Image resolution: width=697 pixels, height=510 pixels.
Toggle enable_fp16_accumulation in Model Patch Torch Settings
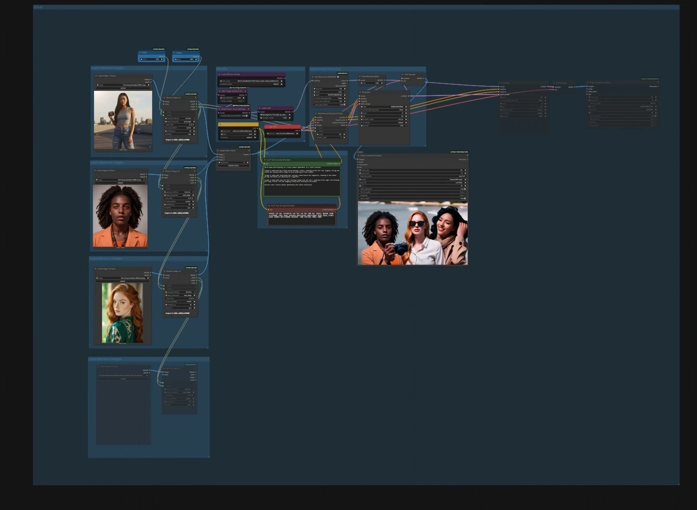coord(234,116)
